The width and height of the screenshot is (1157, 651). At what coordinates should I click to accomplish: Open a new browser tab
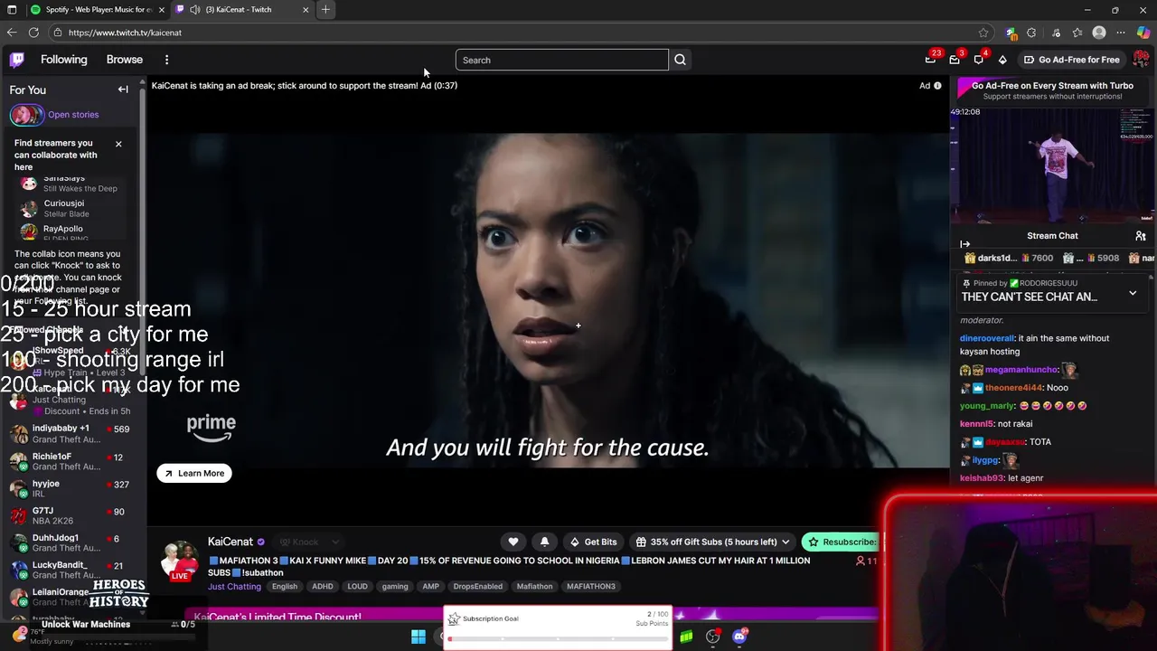(325, 10)
